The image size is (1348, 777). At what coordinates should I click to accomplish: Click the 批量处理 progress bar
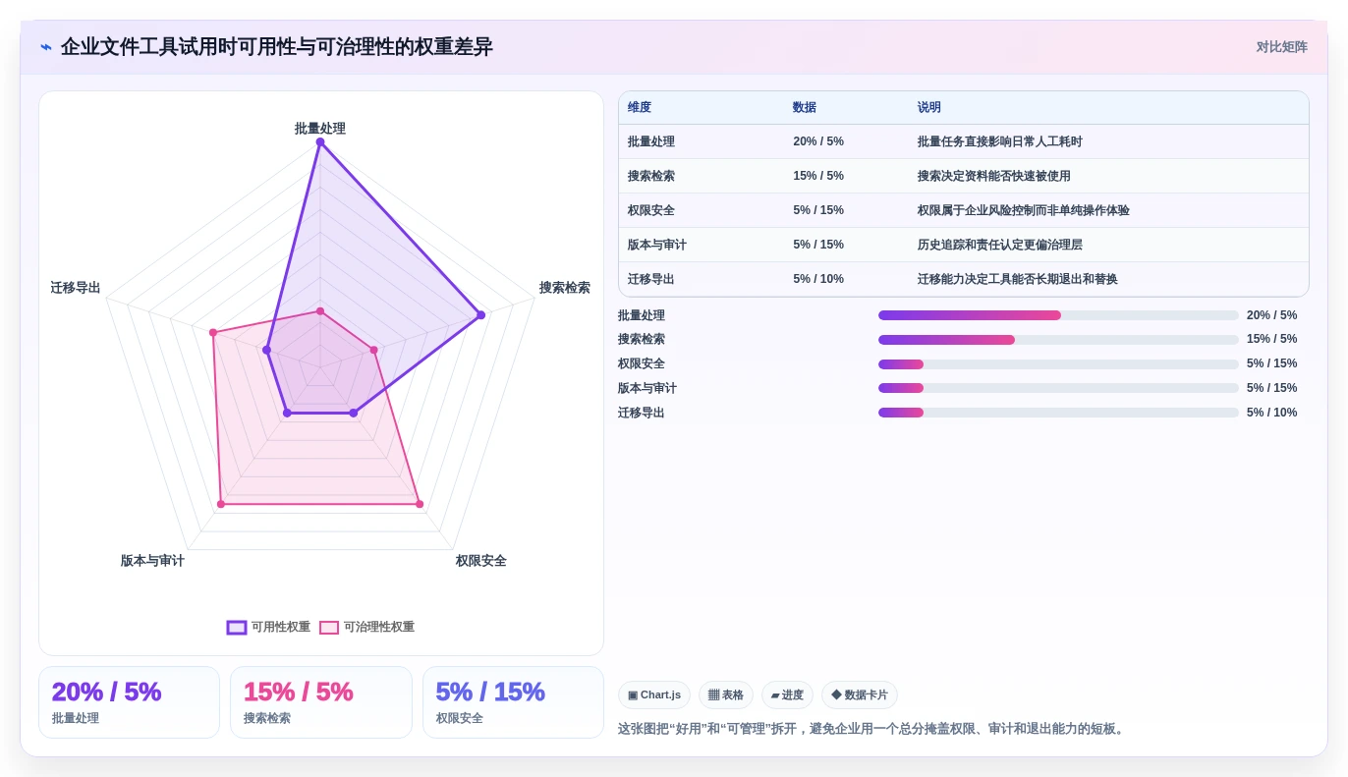(x=1058, y=315)
